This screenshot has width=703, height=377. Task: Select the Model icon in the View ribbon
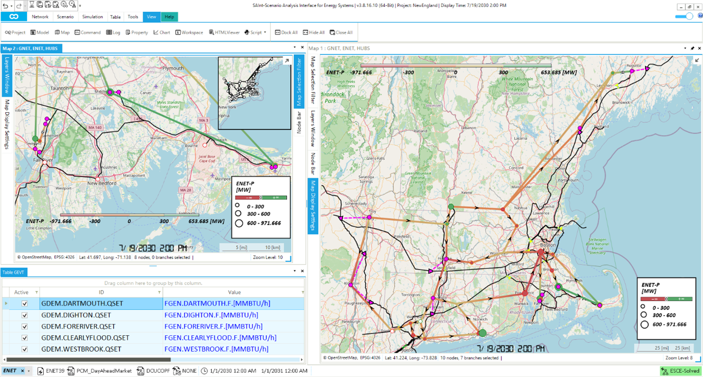point(39,32)
